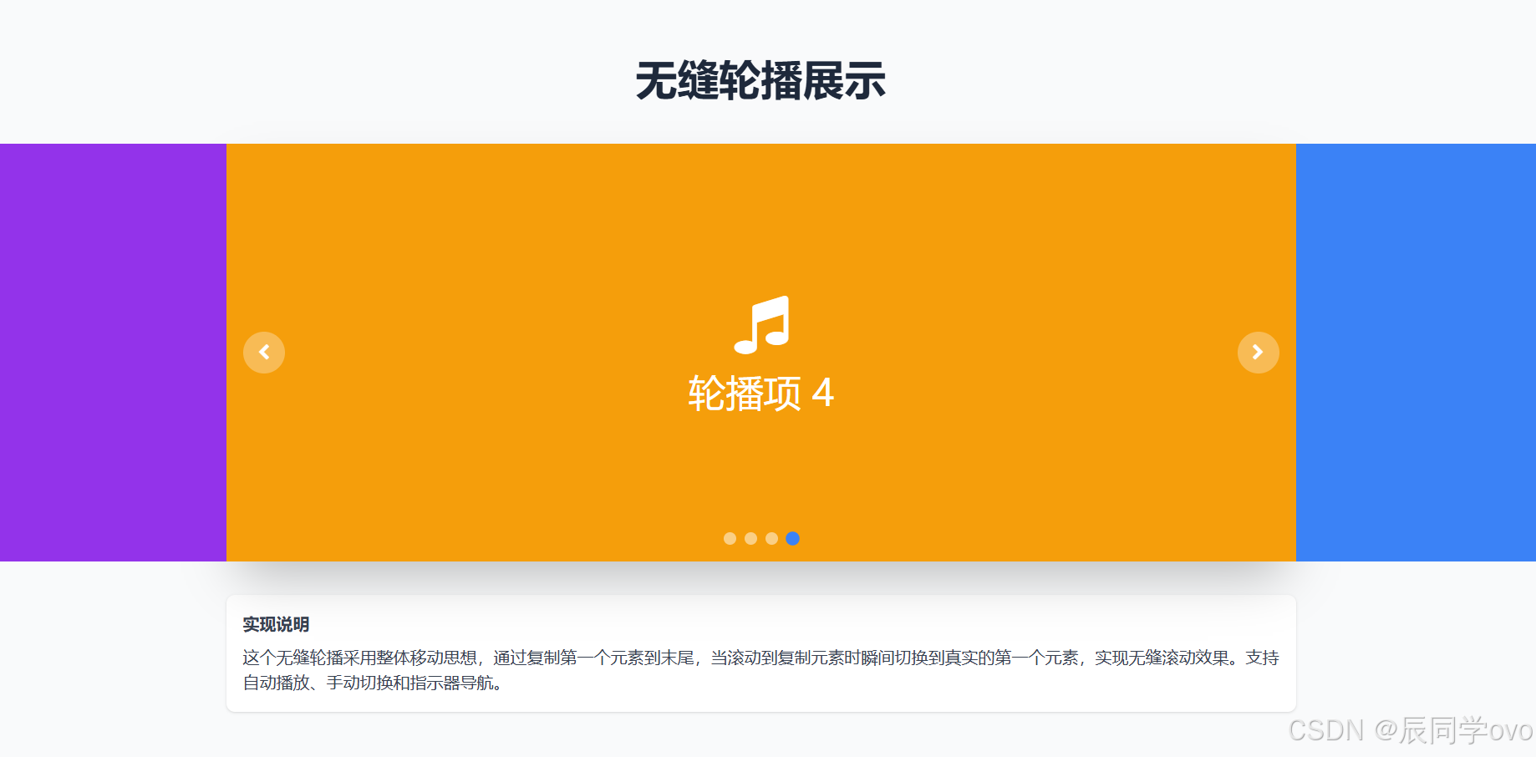Activate the fourth slide via its indicator
This screenshot has height=757, width=1536.
tap(793, 539)
